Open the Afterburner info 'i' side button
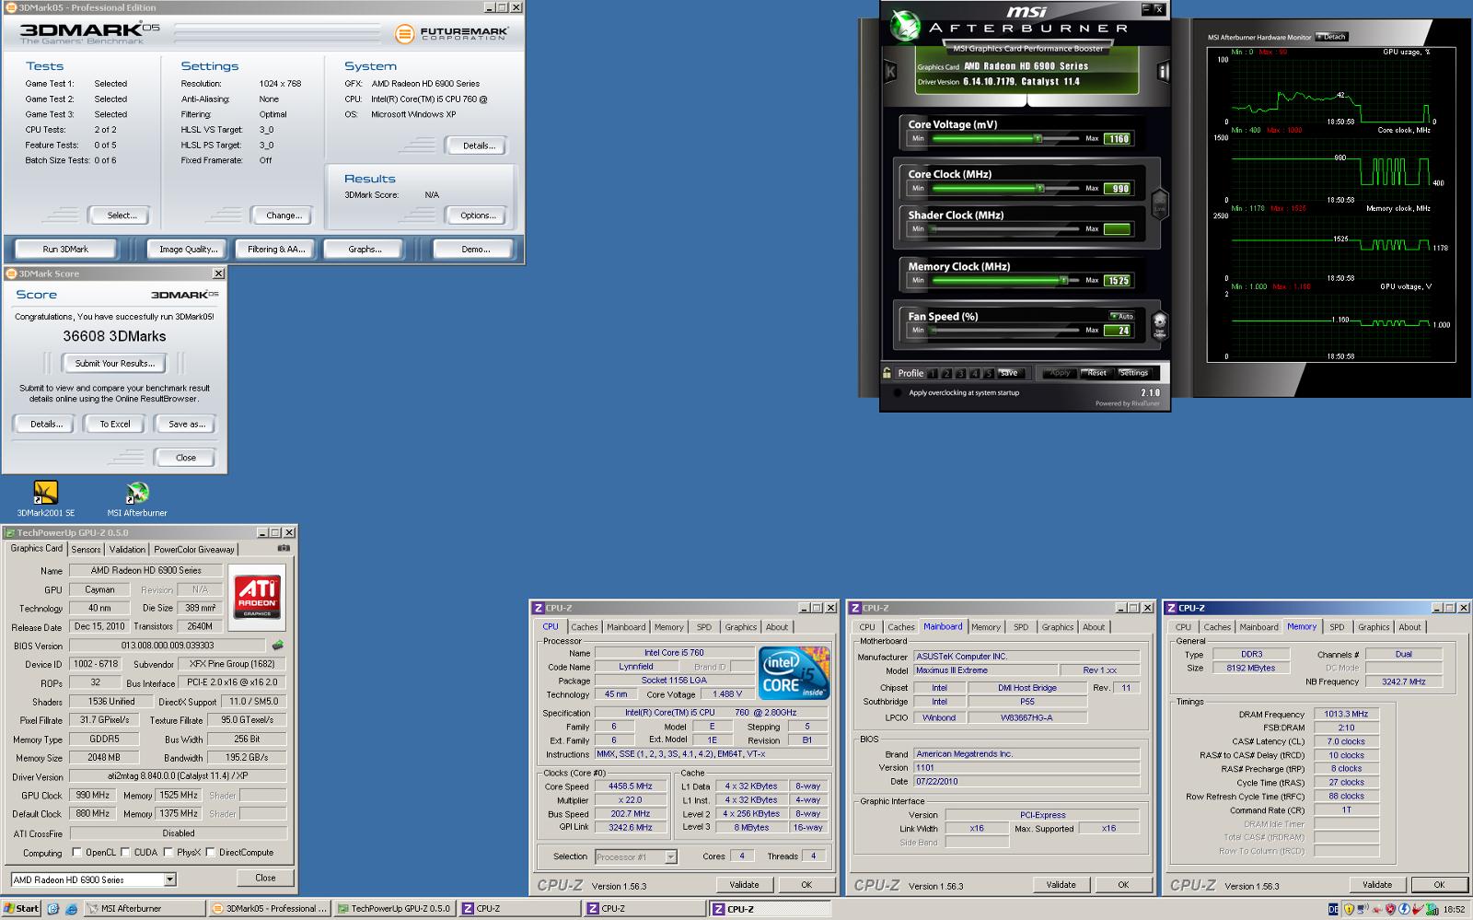This screenshot has height=920, width=1473. click(1163, 71)
